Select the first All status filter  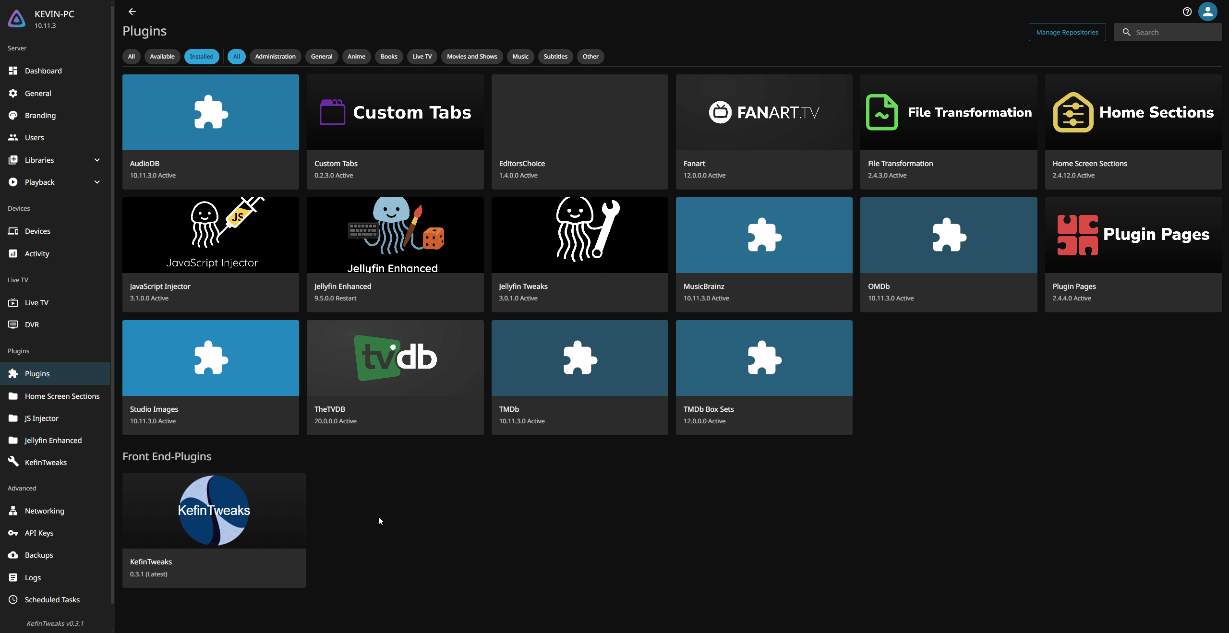point(131,57)
